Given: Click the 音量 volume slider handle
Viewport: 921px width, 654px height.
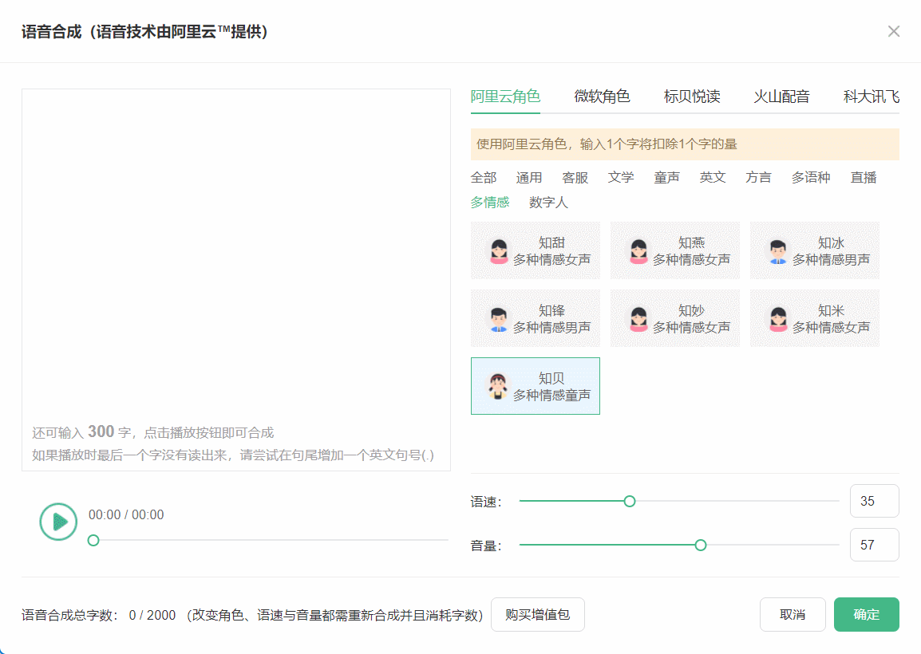Looking at the screenshot, I should (701, 546).
